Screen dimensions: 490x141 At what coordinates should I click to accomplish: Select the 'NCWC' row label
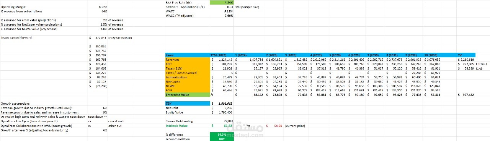(x=188, y=86)
